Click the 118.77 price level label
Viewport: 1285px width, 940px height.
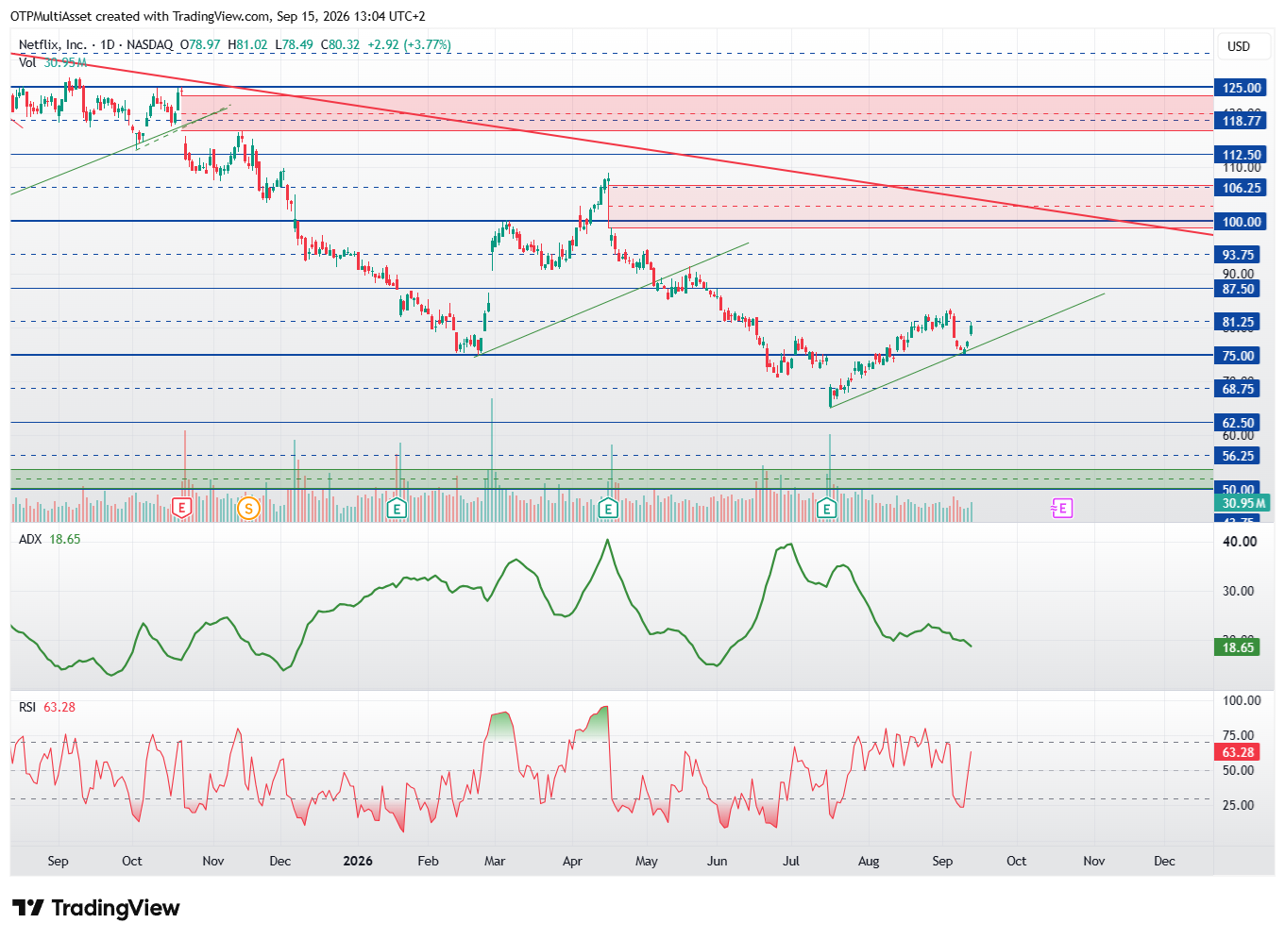coord(1242,121)
